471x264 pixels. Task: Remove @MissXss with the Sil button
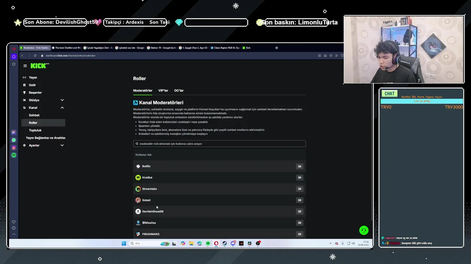click(x=300, y=223)
